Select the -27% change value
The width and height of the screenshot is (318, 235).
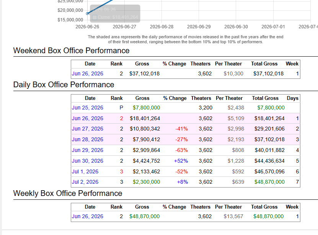click(181, 139)
